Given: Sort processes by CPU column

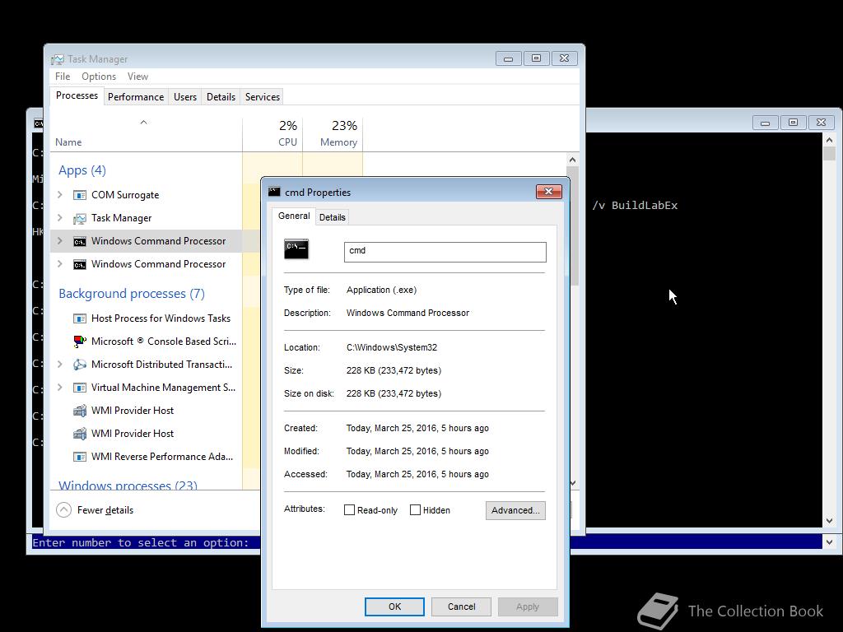Looking at the screenshot, I should tap(272, 134).
